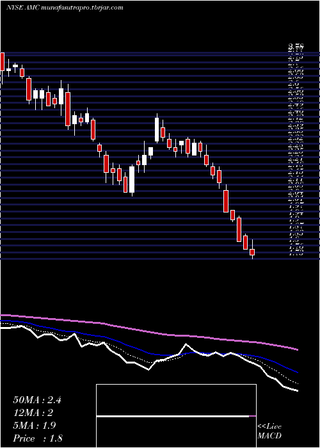The image size is (320, 448).
Task: Click the final lowest red candlestick
Action: click(252, 252)
